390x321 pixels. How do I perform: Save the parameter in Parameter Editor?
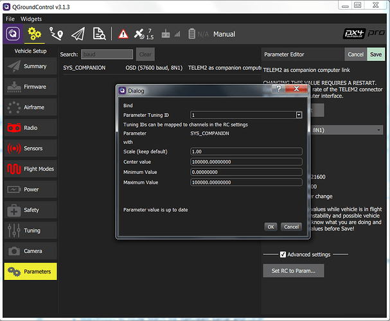[x=375, y=55]
